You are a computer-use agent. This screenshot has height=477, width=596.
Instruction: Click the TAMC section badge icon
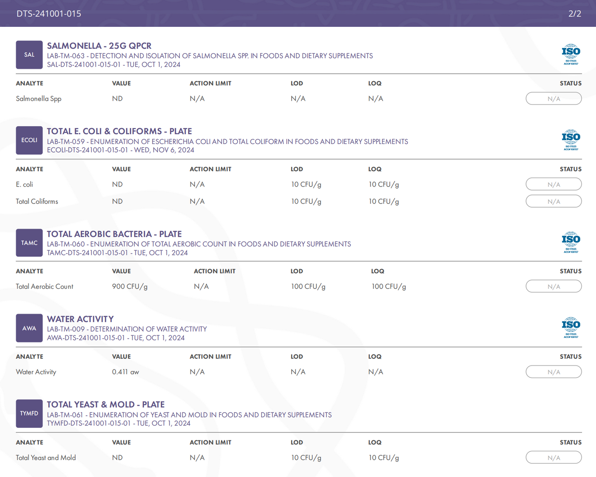coord(29,243)
